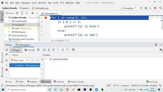Image resolution: width=163 pixels, height=92 pixels.
Task: Hide the Project panel with minus icon
Action: tap(37, 13)
